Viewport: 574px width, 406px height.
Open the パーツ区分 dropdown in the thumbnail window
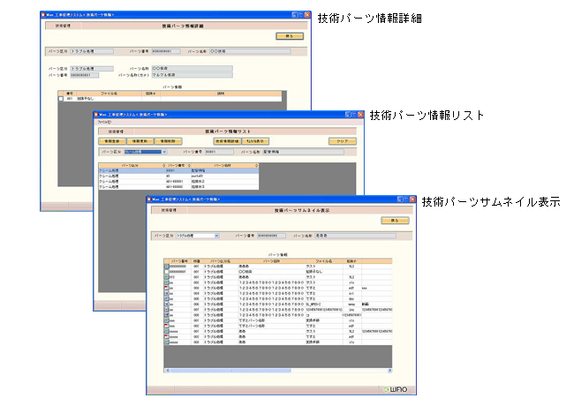click(x=215, y=236)
